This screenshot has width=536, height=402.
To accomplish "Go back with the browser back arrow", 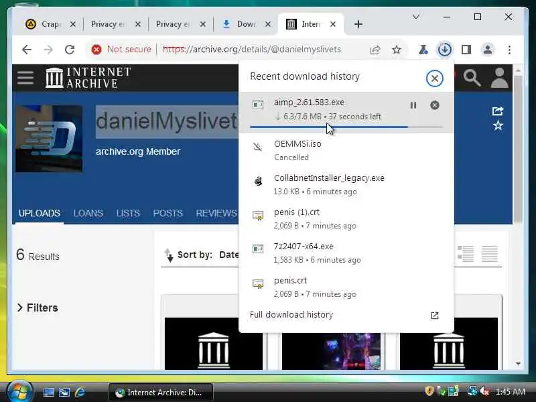I will pos(27,50).
